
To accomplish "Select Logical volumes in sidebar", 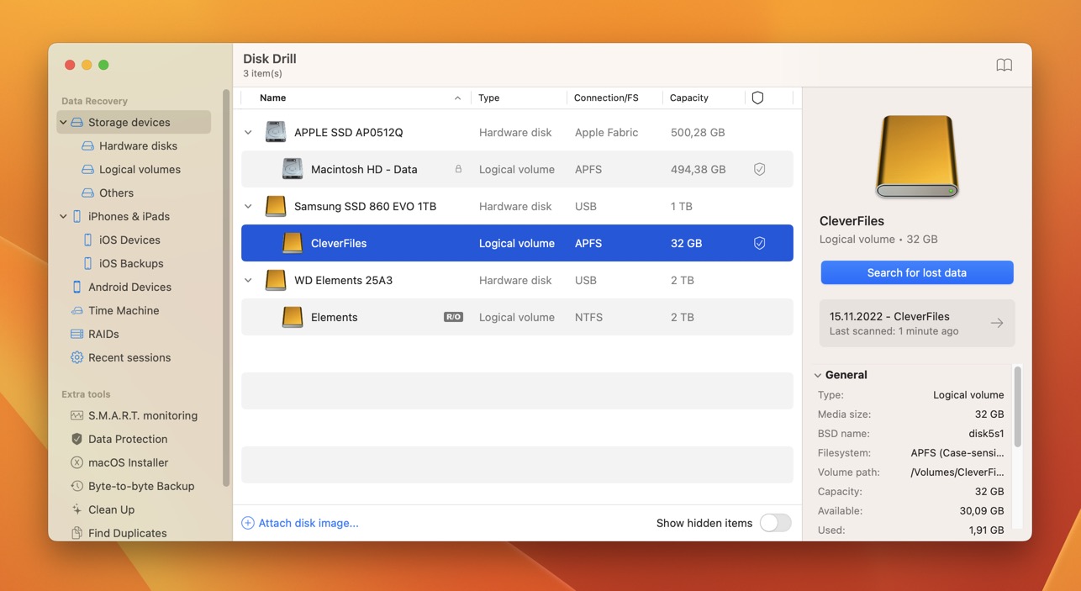I will click(x=140, y=169).
